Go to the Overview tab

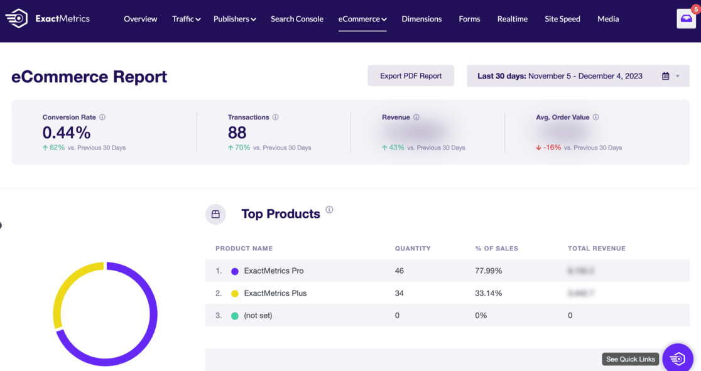pyautogui.click(x=140, y=19)
